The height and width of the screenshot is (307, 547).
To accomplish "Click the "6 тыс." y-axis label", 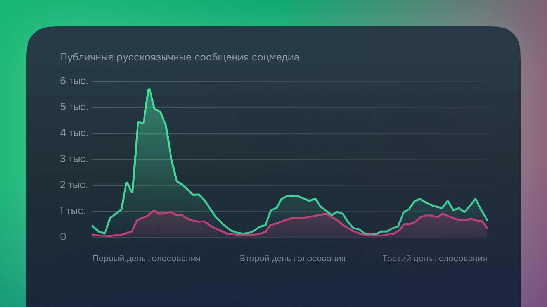I will 74,81.
